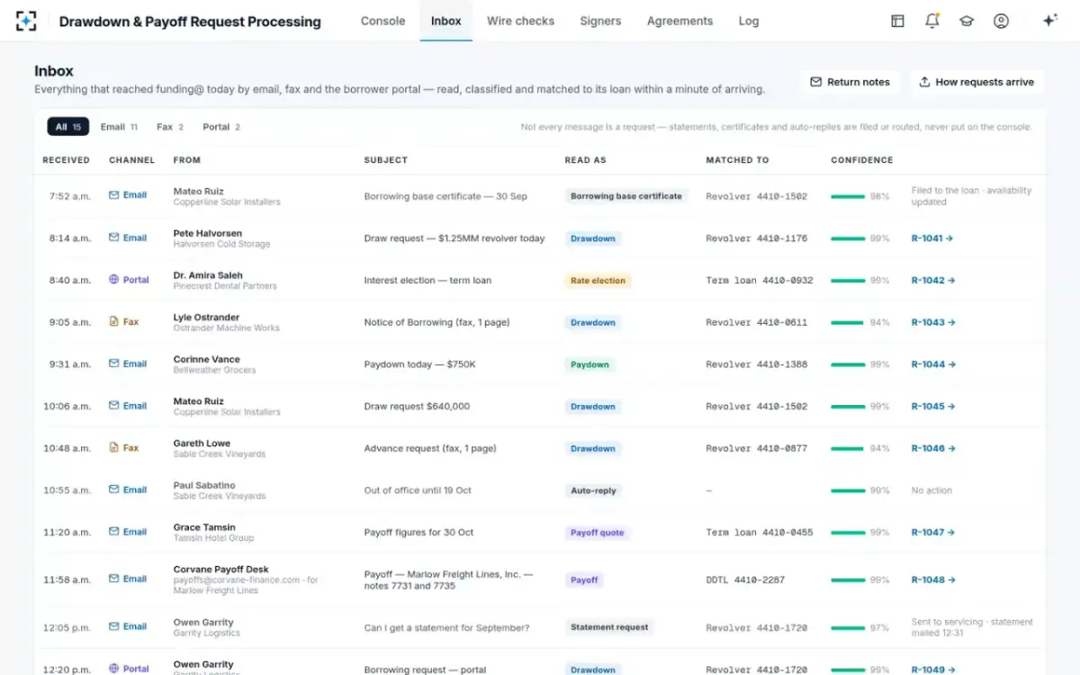The image size is (1080, 675).
Task: Click subject 'Out of office until 19 Oct'
Action: (x=418, y=490)
